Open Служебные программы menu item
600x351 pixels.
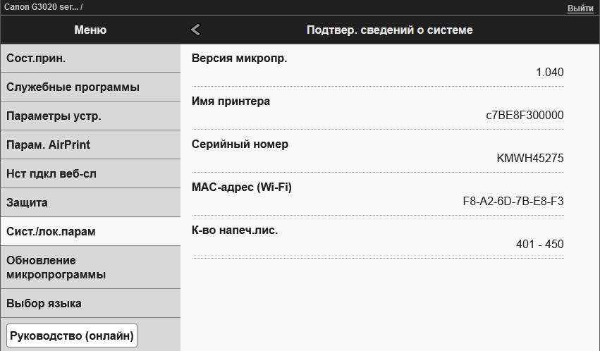pyautogui.click(x=90, y=87)
